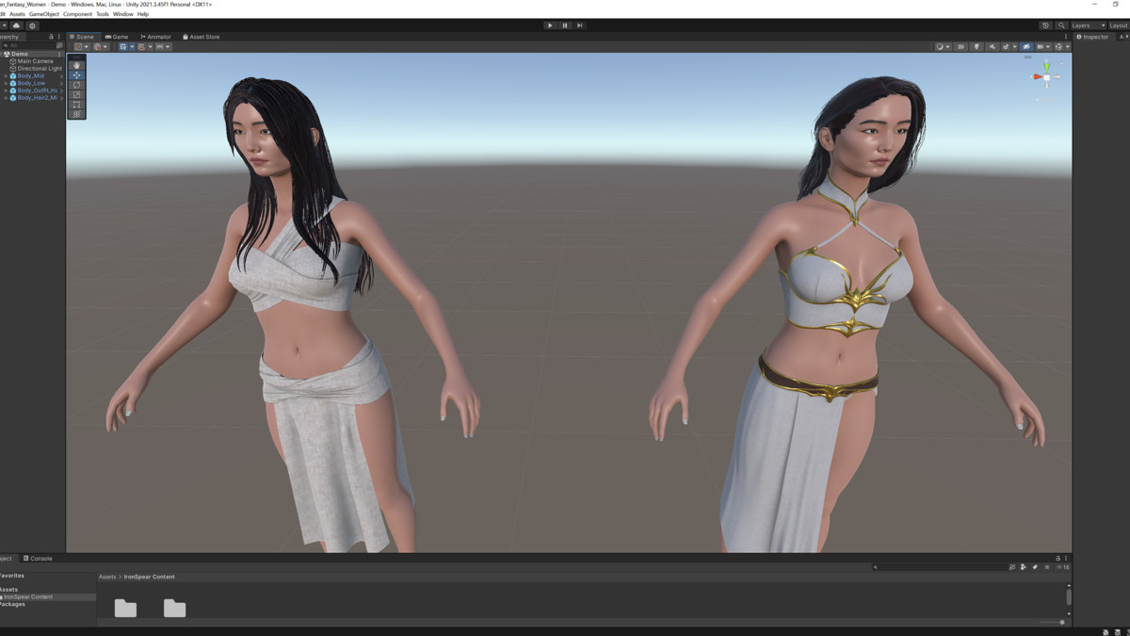Open the Help menu
The width and height of the screenshot is (1130, 636).
click(x=143, y=14)
